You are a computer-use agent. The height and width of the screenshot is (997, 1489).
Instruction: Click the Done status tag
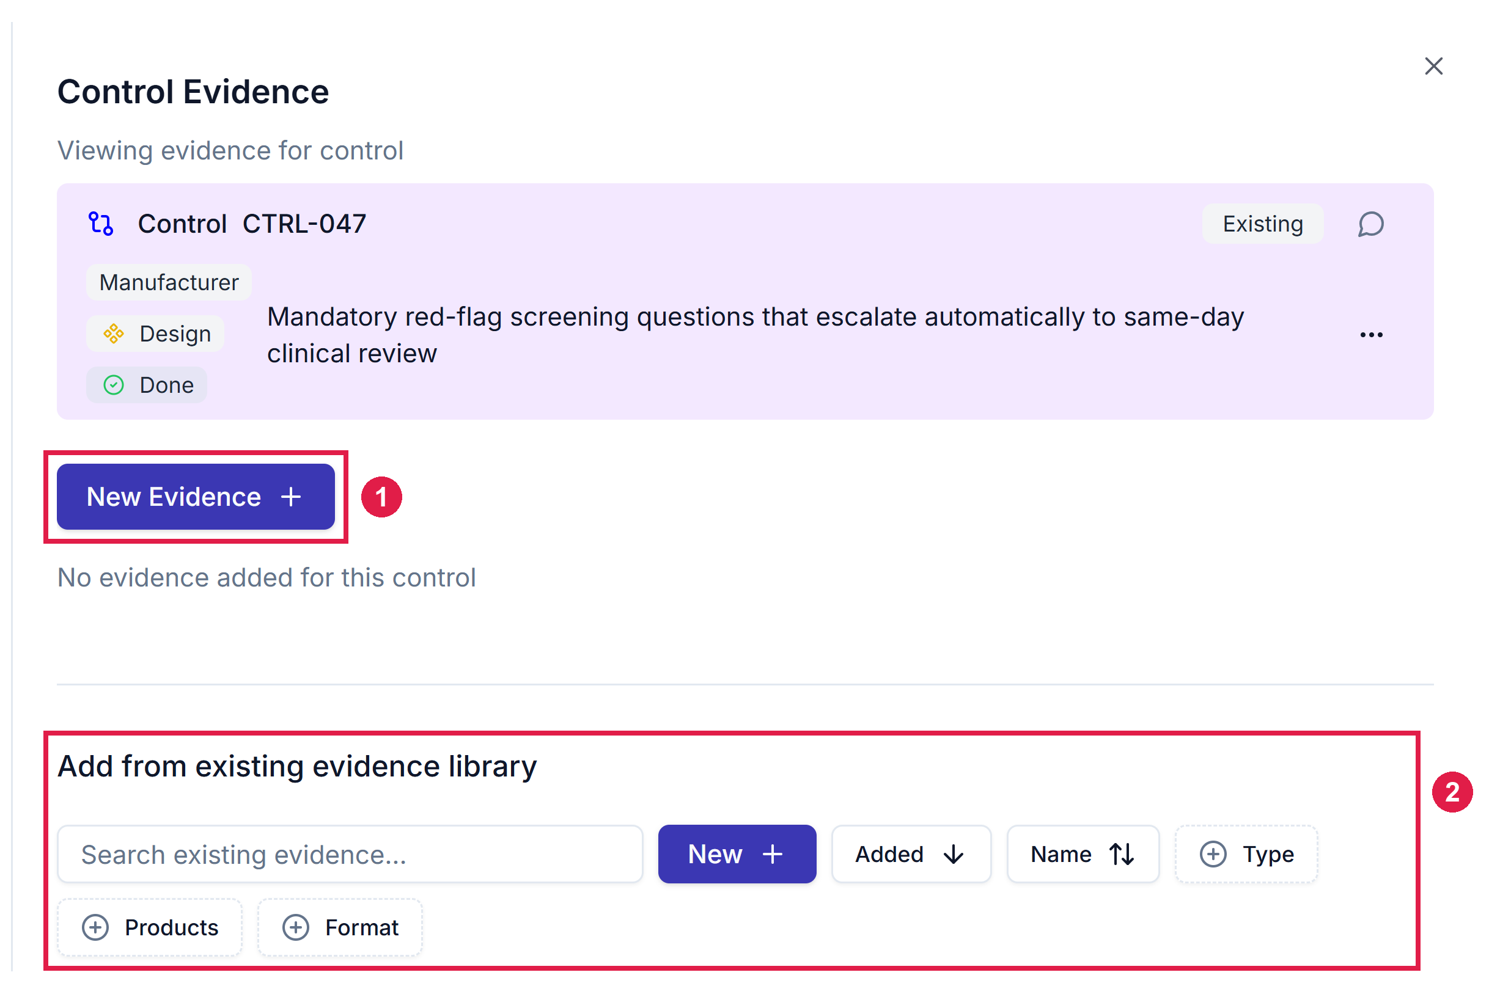pos(146,385)
